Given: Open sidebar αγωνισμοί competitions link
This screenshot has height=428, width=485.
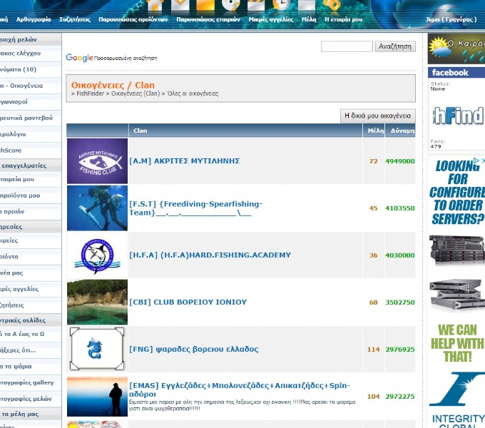Looking at the screenshot, I should point(14,102).
